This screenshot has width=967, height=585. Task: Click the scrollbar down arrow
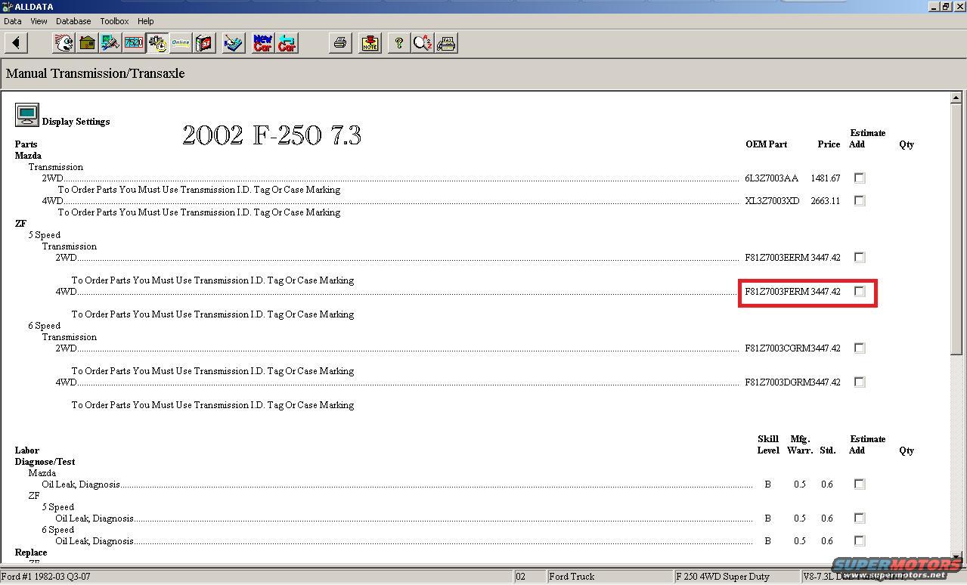[956, 557]
